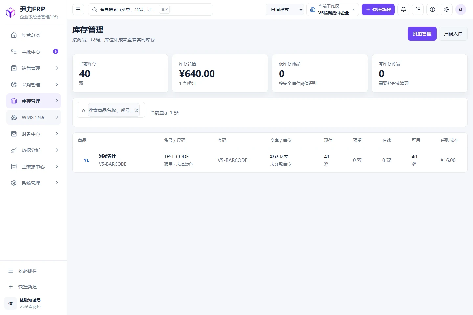The height and width of the screenshot is (315, 473).
Task: Open the 日间模式 theme dropdown
Action: pos(285,10)
